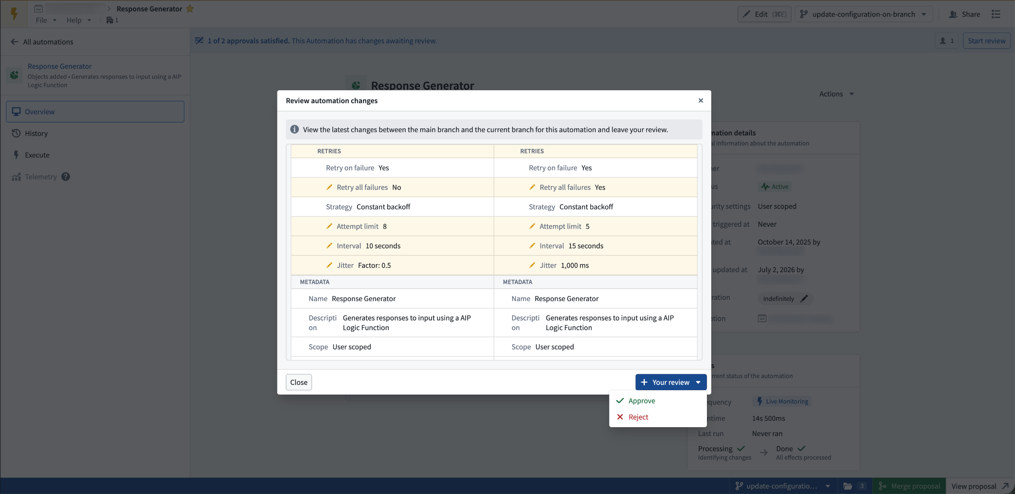The height and width of the screenshot is (494, 1015).
Task: Choose Approve from the review menu
Action: (x=658, y=401)
